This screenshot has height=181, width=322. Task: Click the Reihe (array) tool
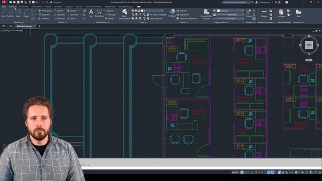click(x=71, y=19)
